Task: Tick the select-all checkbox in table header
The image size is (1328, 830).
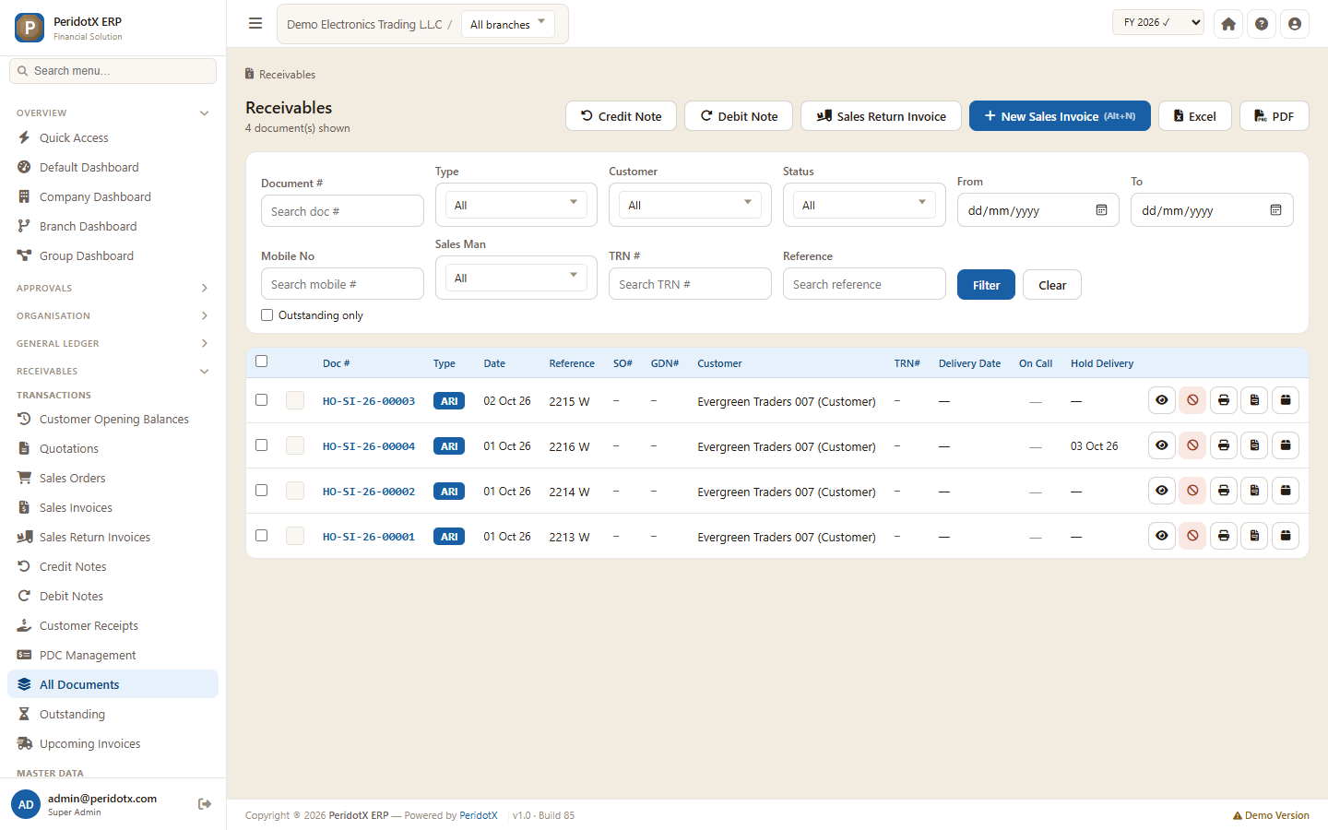Action: click(262, 362)
